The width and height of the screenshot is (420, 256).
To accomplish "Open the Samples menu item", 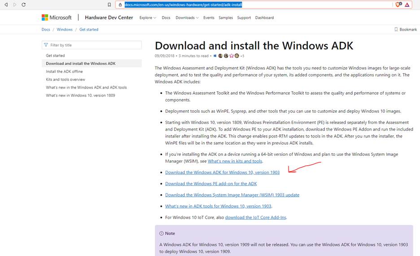I will tap(226, 18).
